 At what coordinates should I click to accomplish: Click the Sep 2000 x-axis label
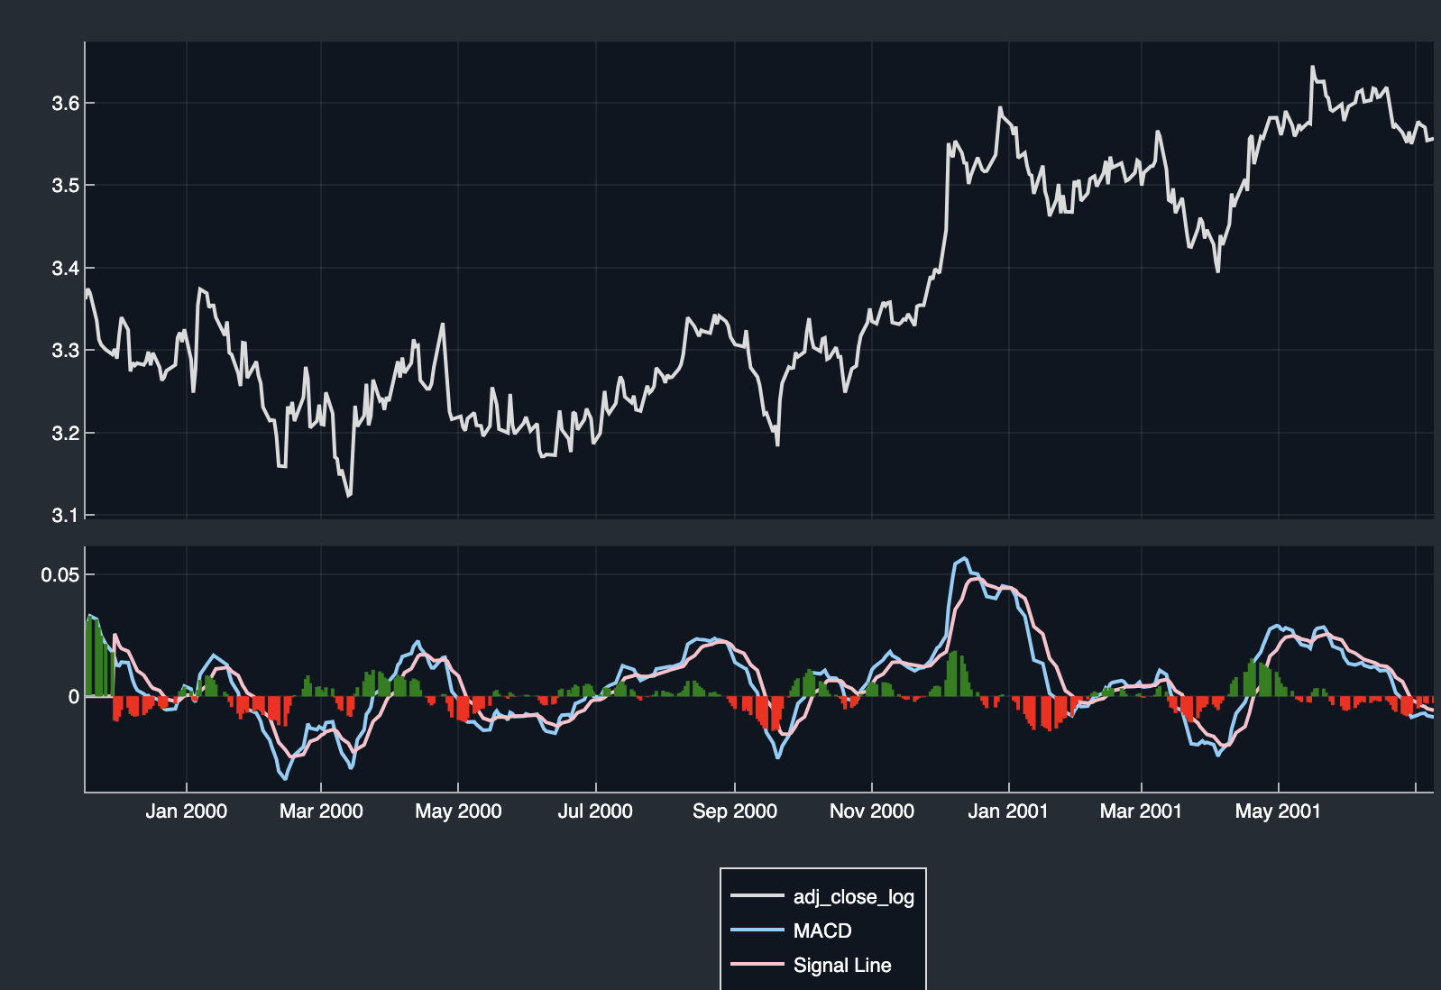pos(735,811)
